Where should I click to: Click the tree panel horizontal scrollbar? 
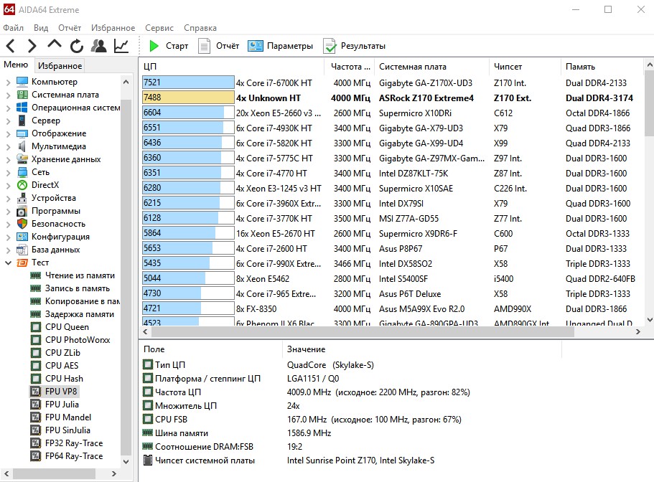[x=55, y=473]
